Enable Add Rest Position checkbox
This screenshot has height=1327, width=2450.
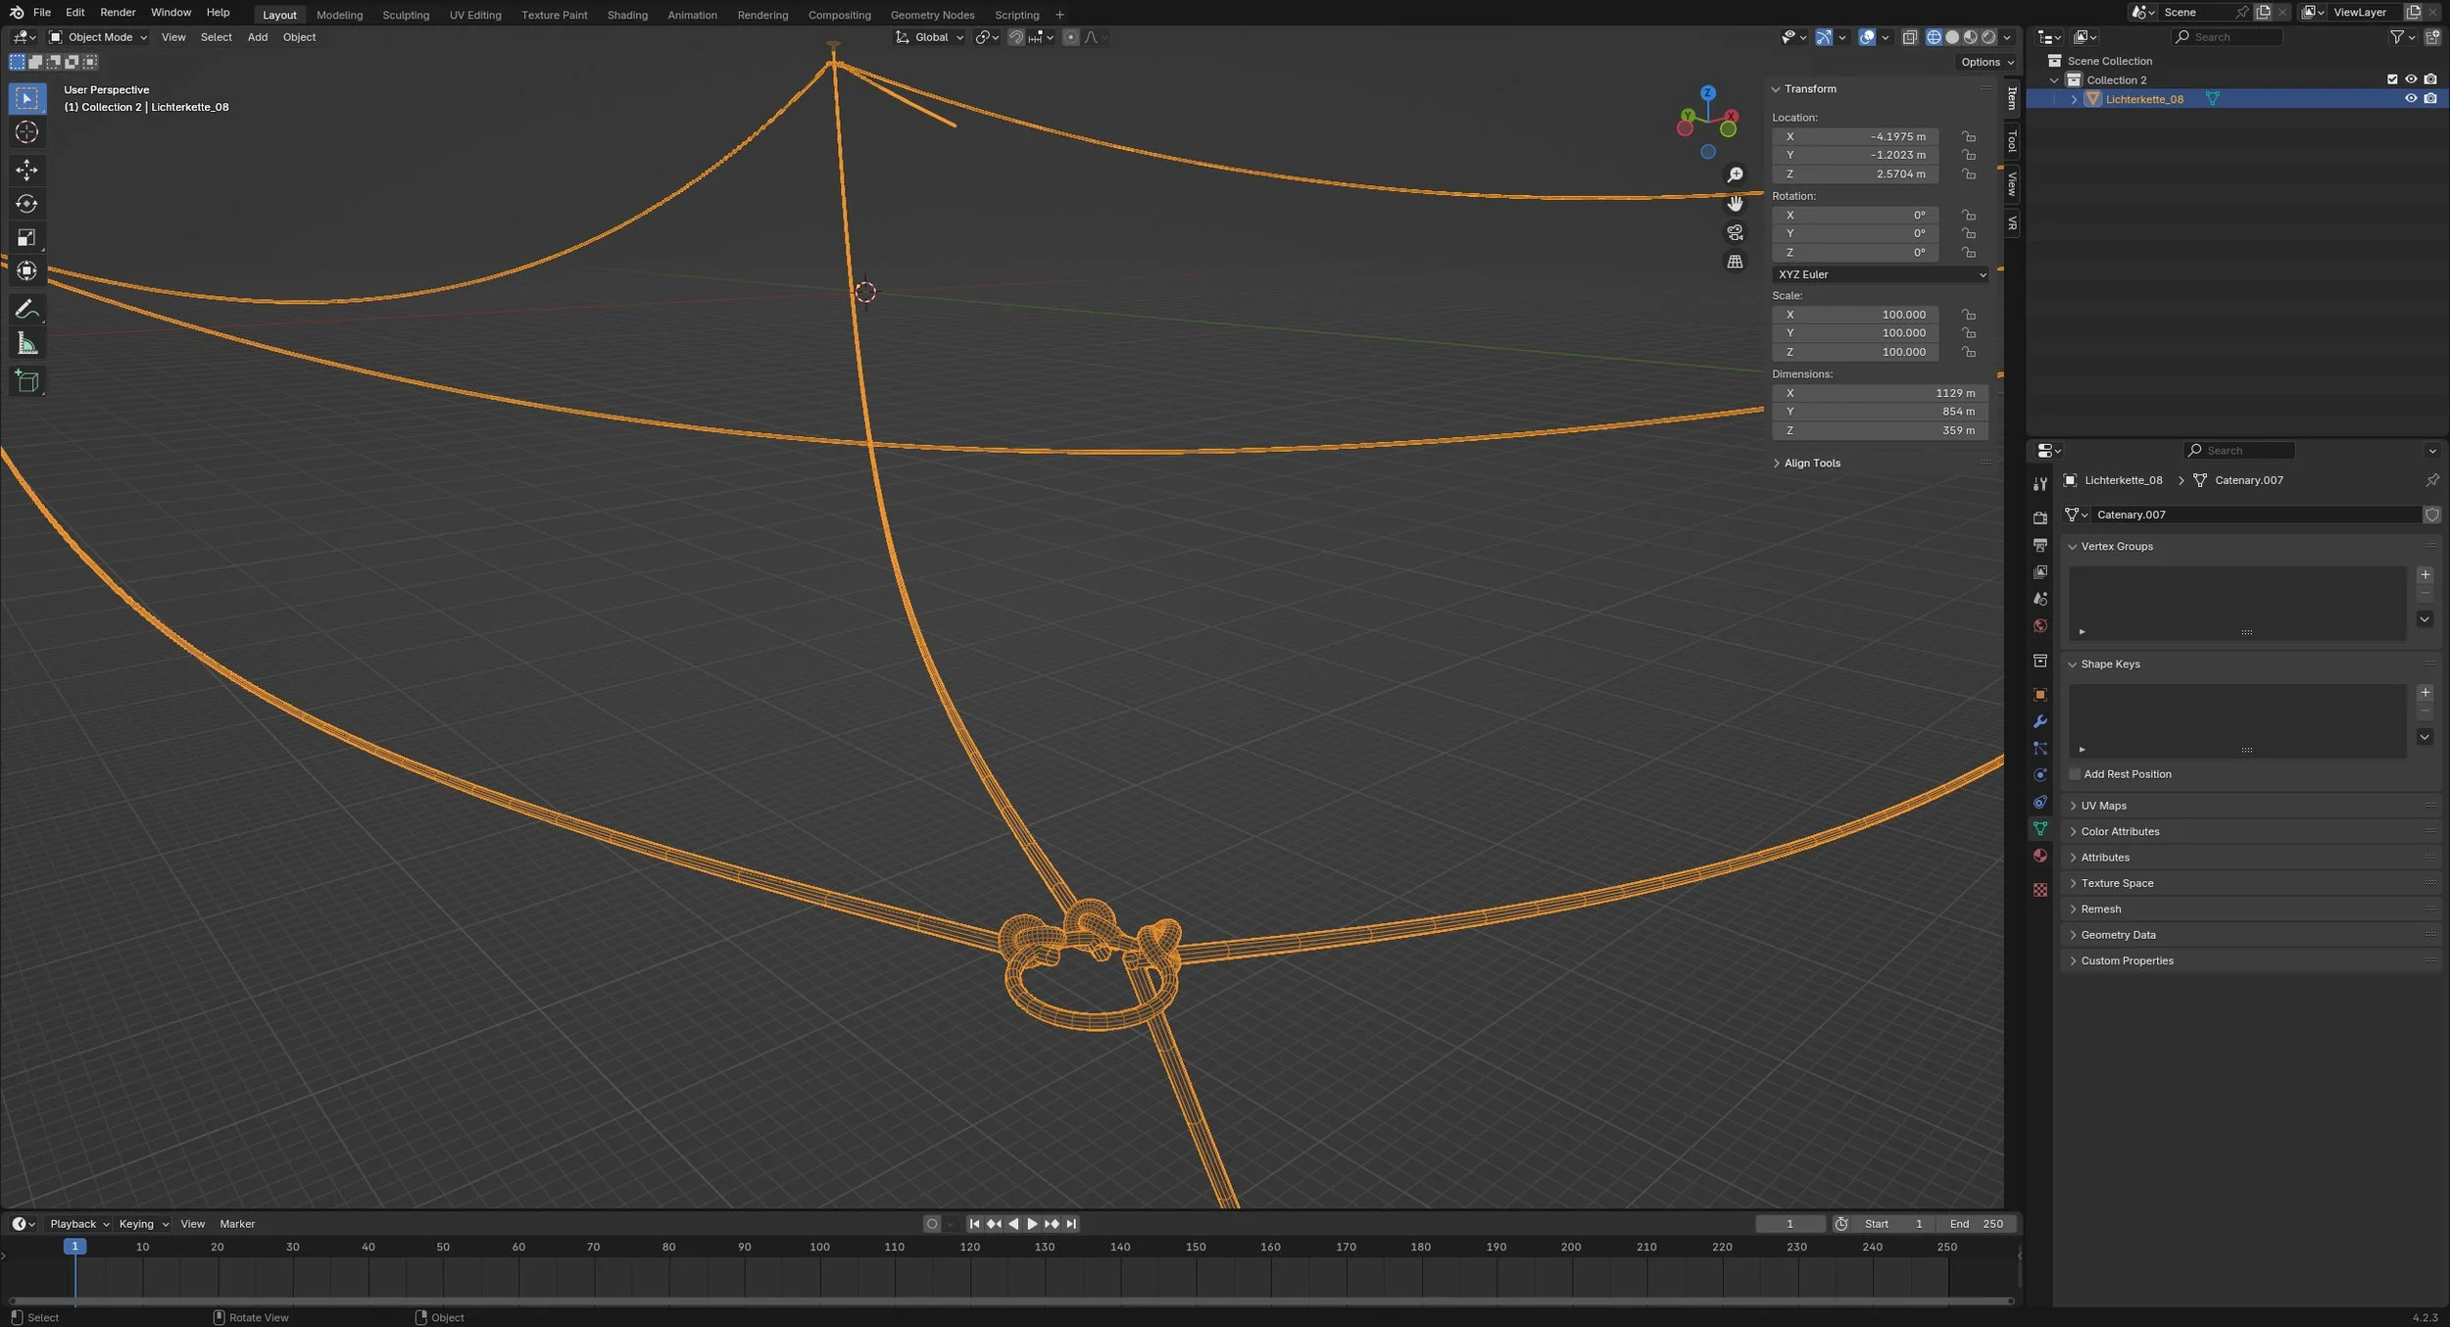(2075, 774)
